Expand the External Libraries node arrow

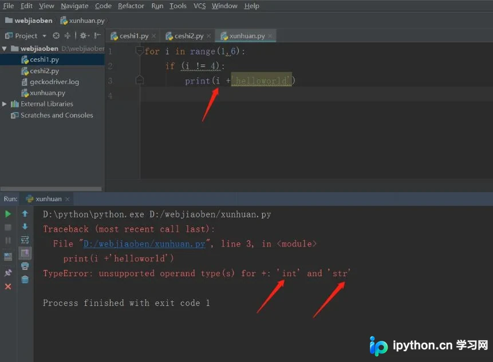5,104
